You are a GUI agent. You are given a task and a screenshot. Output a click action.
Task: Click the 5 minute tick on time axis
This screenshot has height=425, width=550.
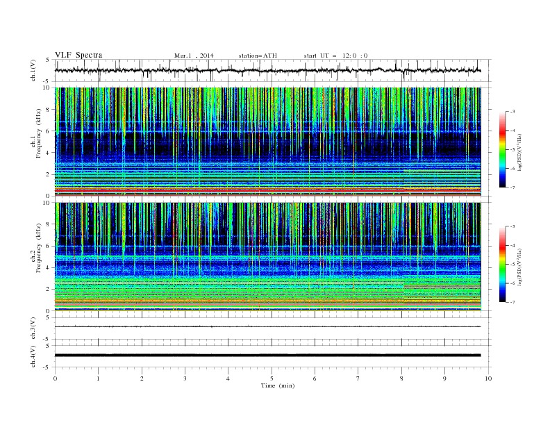tap(272, 378)
